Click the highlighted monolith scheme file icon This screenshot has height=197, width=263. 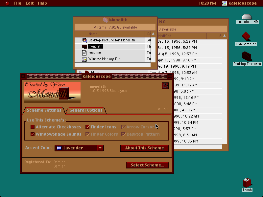point(84,46)
